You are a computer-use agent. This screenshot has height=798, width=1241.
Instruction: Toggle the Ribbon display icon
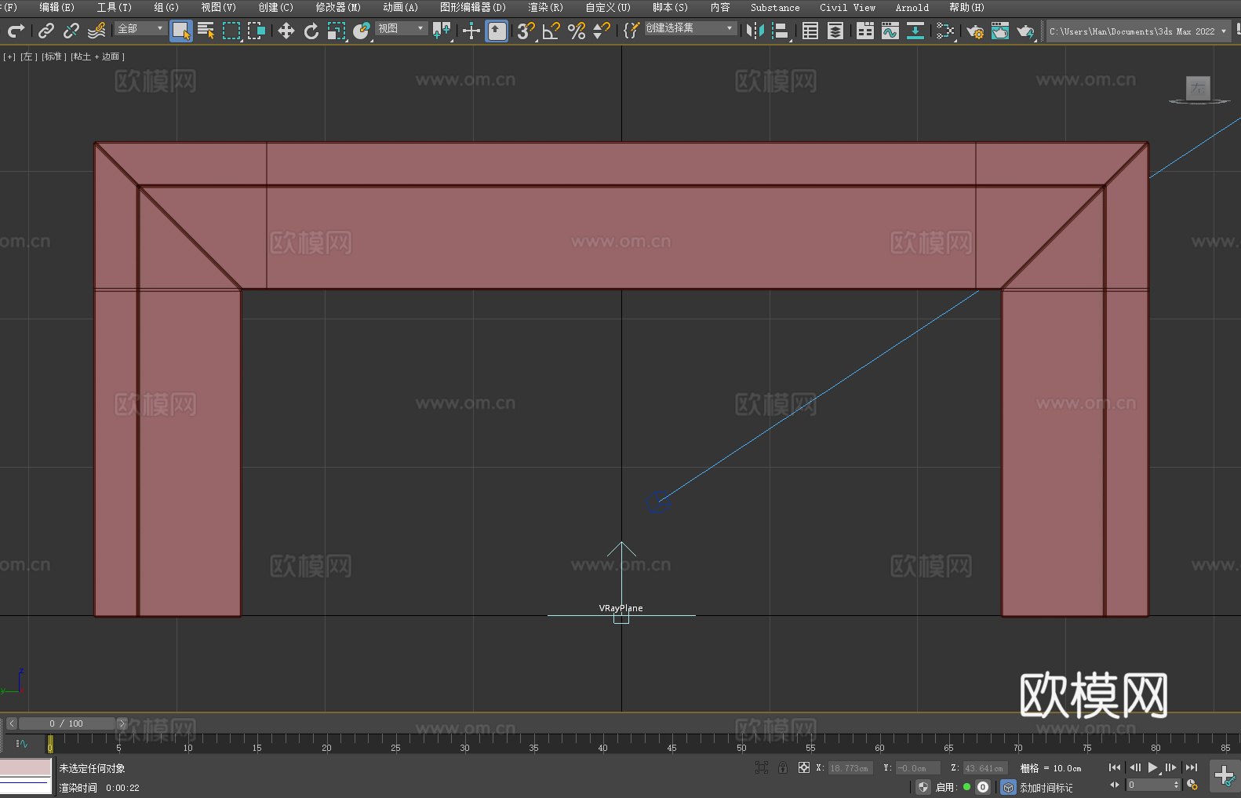865,31
